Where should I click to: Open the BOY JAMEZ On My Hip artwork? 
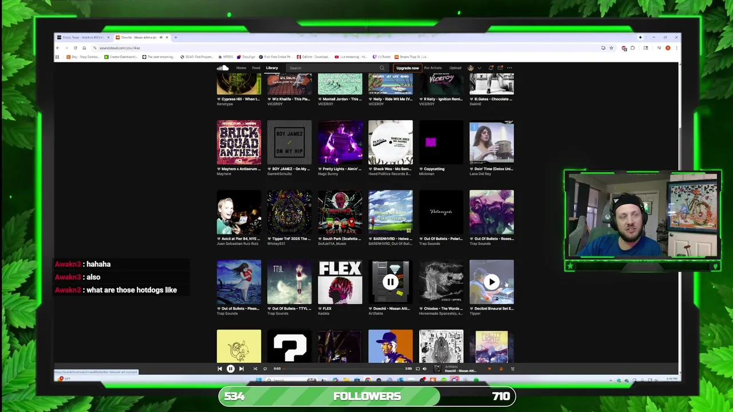click(x=289, y=142)
